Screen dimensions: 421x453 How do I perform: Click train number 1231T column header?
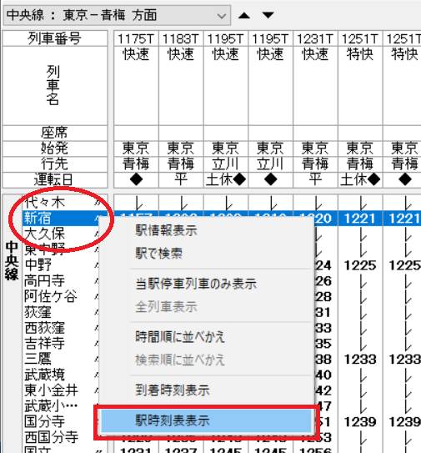[315, 38]
